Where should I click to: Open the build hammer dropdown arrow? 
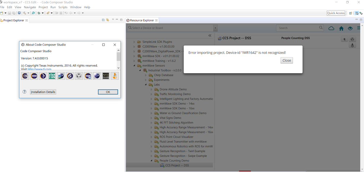pos(28,13)
